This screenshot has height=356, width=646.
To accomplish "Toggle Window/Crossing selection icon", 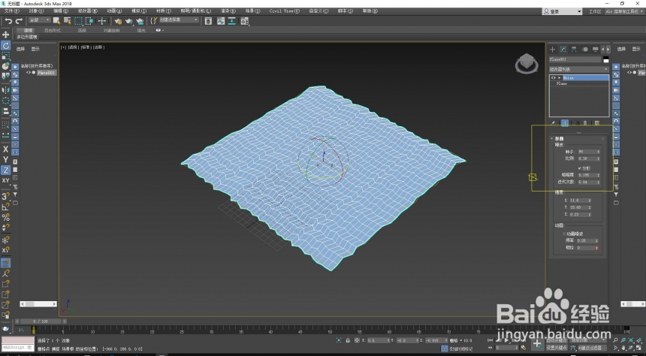I will pyautogui.click(x=89, y=21).
